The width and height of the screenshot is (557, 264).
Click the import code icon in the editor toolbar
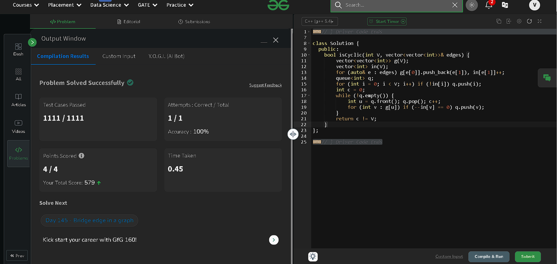point(509,21)
